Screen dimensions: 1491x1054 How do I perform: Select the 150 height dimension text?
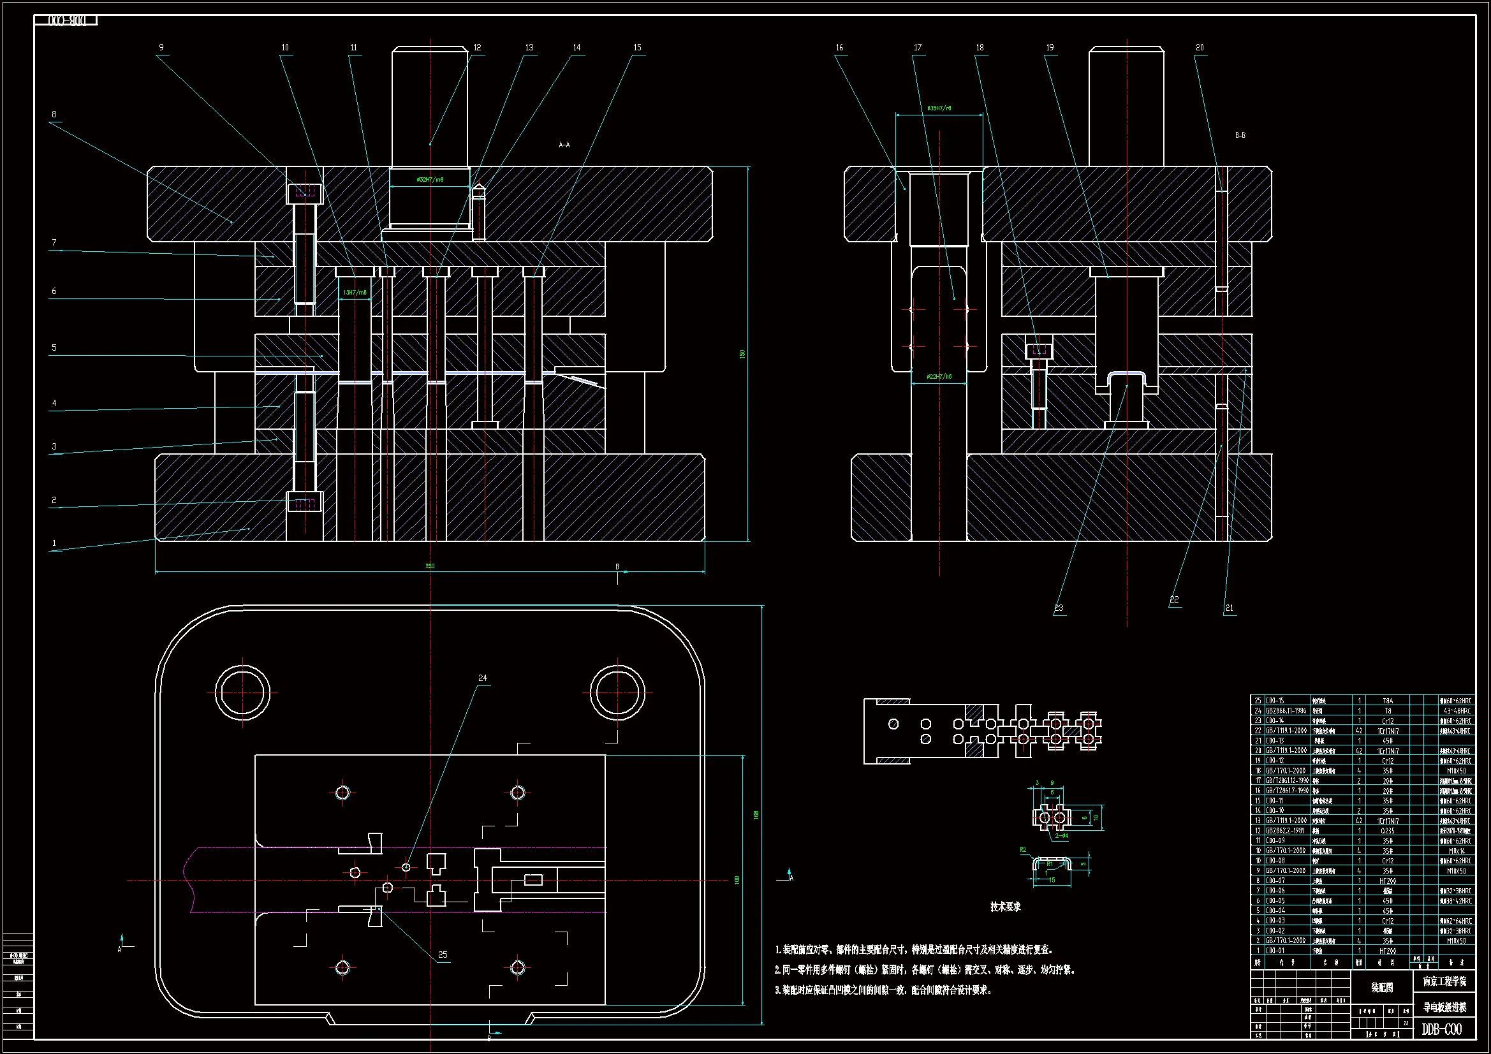(742, 354)
